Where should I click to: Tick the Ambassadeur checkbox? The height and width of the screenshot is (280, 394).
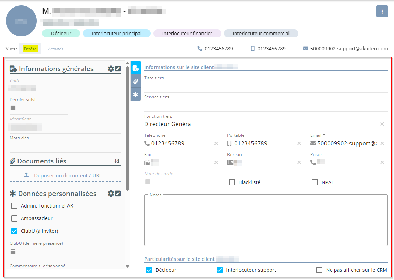pos(14,218)
